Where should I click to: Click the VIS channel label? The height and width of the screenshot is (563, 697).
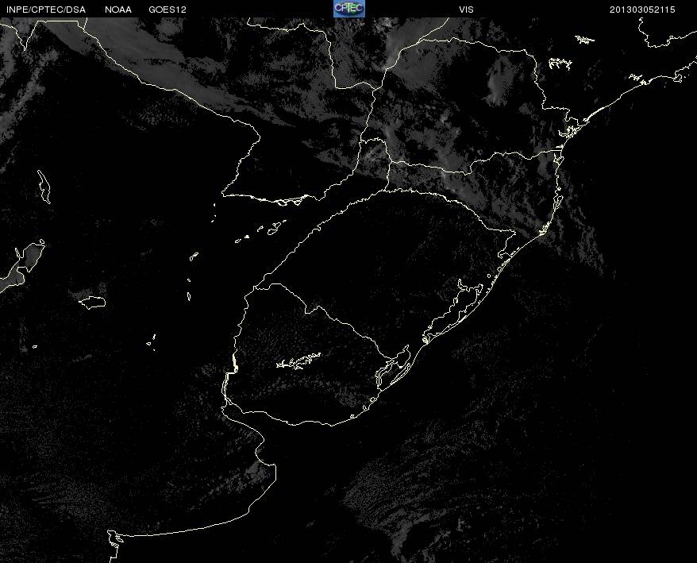[x=466, y=10]
